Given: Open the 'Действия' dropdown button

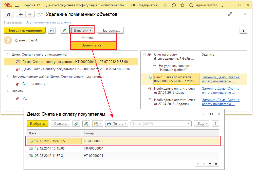Looking at the screenshot, I should (82, 30).
